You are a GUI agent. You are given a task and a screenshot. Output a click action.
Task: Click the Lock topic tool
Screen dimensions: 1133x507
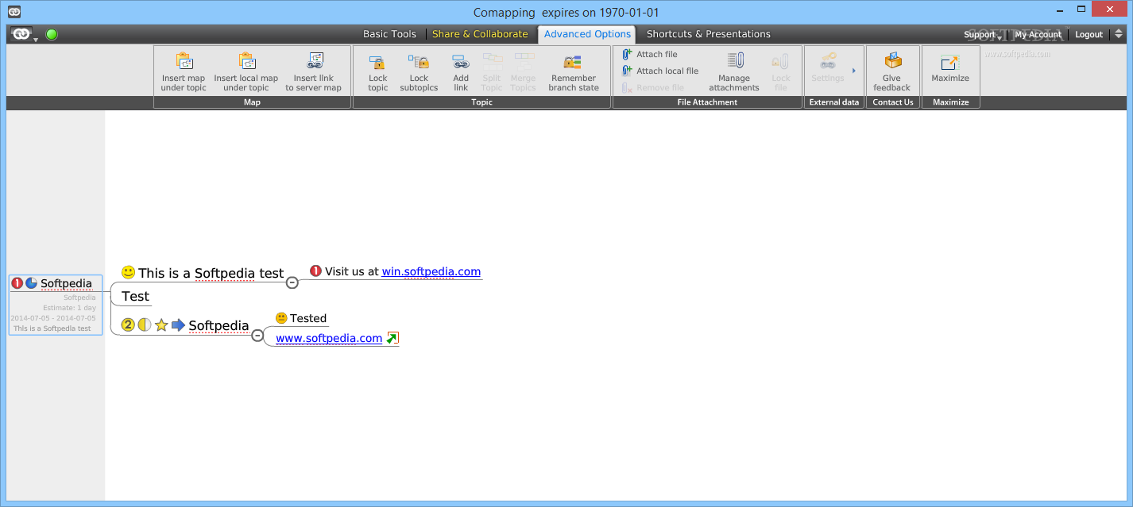click(x=378, y=71)
